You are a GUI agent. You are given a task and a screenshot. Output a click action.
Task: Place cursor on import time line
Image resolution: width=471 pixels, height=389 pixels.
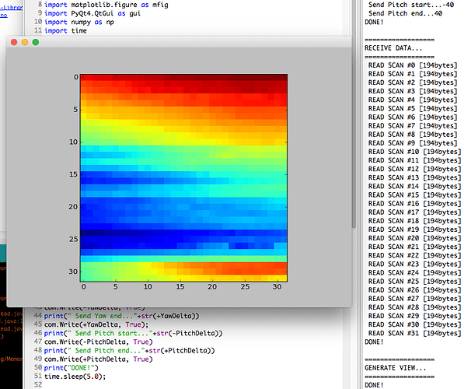[67, 32]
